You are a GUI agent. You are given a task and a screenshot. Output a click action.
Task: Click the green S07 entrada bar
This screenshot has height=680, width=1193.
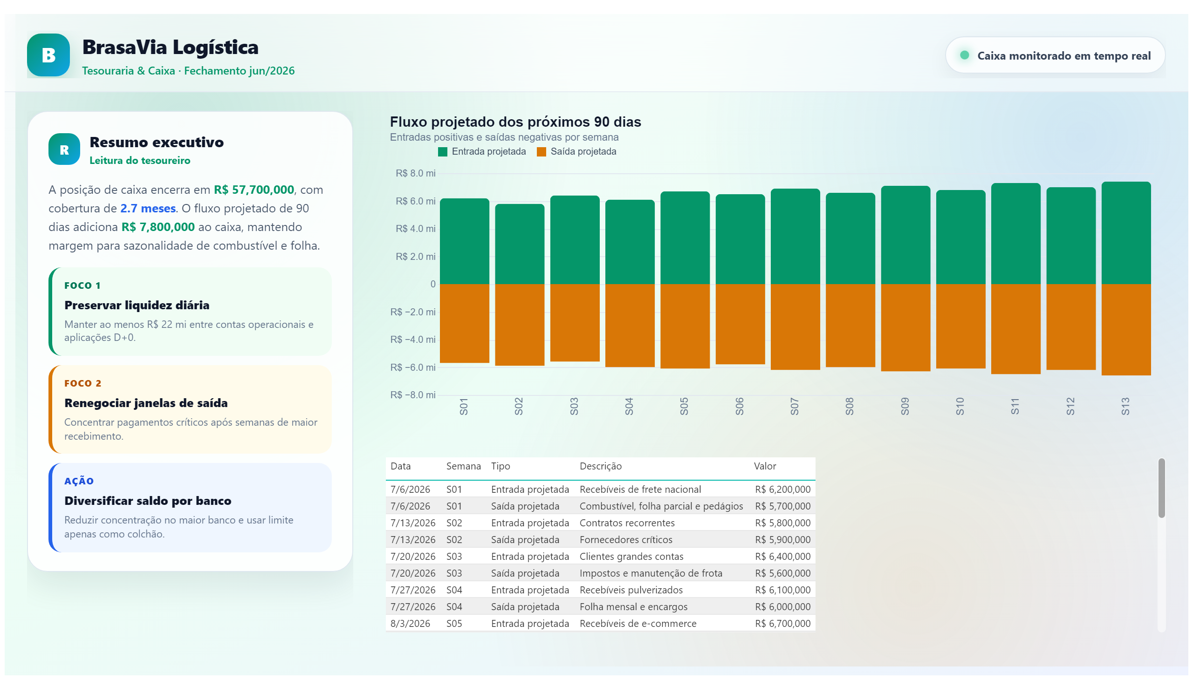click(795, 236)
